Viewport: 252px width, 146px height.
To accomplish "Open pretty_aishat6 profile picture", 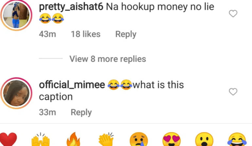I will pos(16,15).
